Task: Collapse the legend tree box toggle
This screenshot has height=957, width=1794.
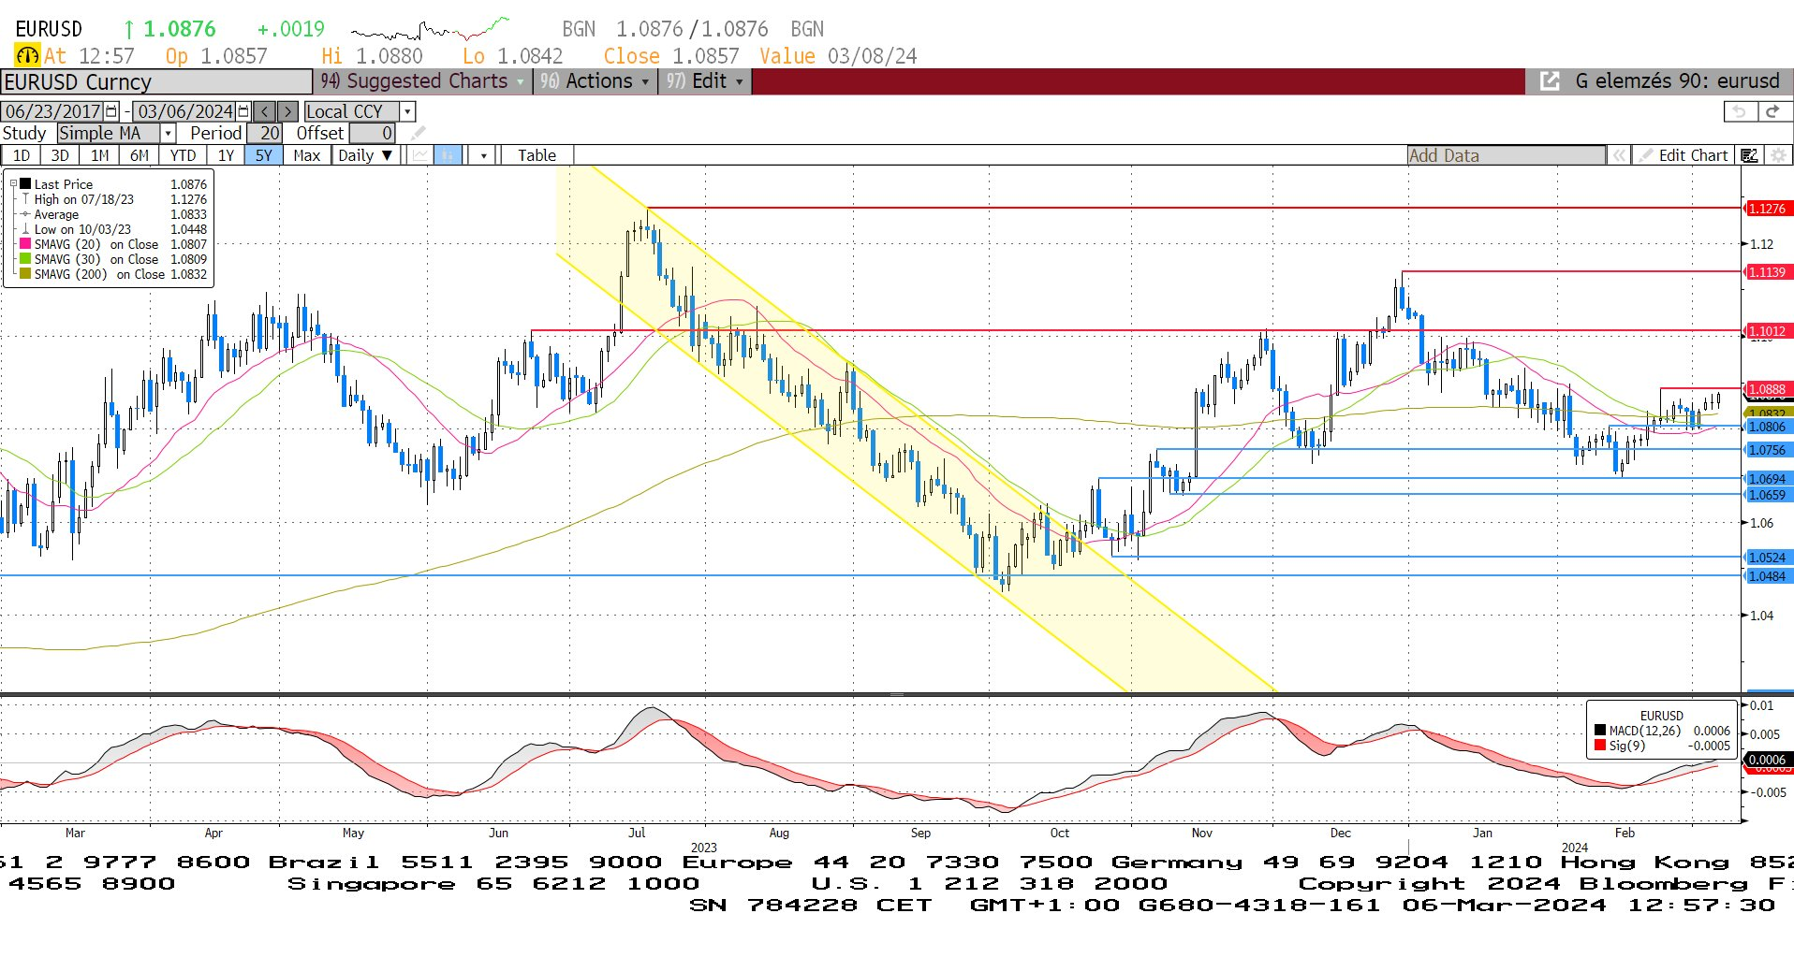Action: (x=13, y=184)
